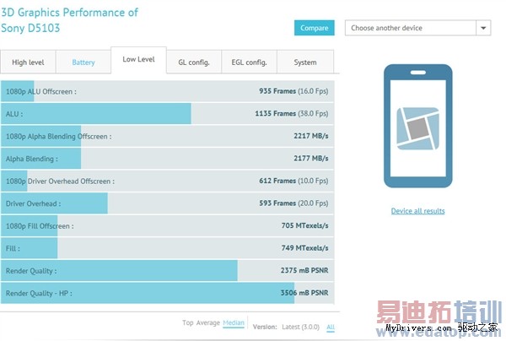Click the 935 Frames (16.0 Fps) value
The width and height of the screenshot is (506, 341).
[x=293, y=91]
